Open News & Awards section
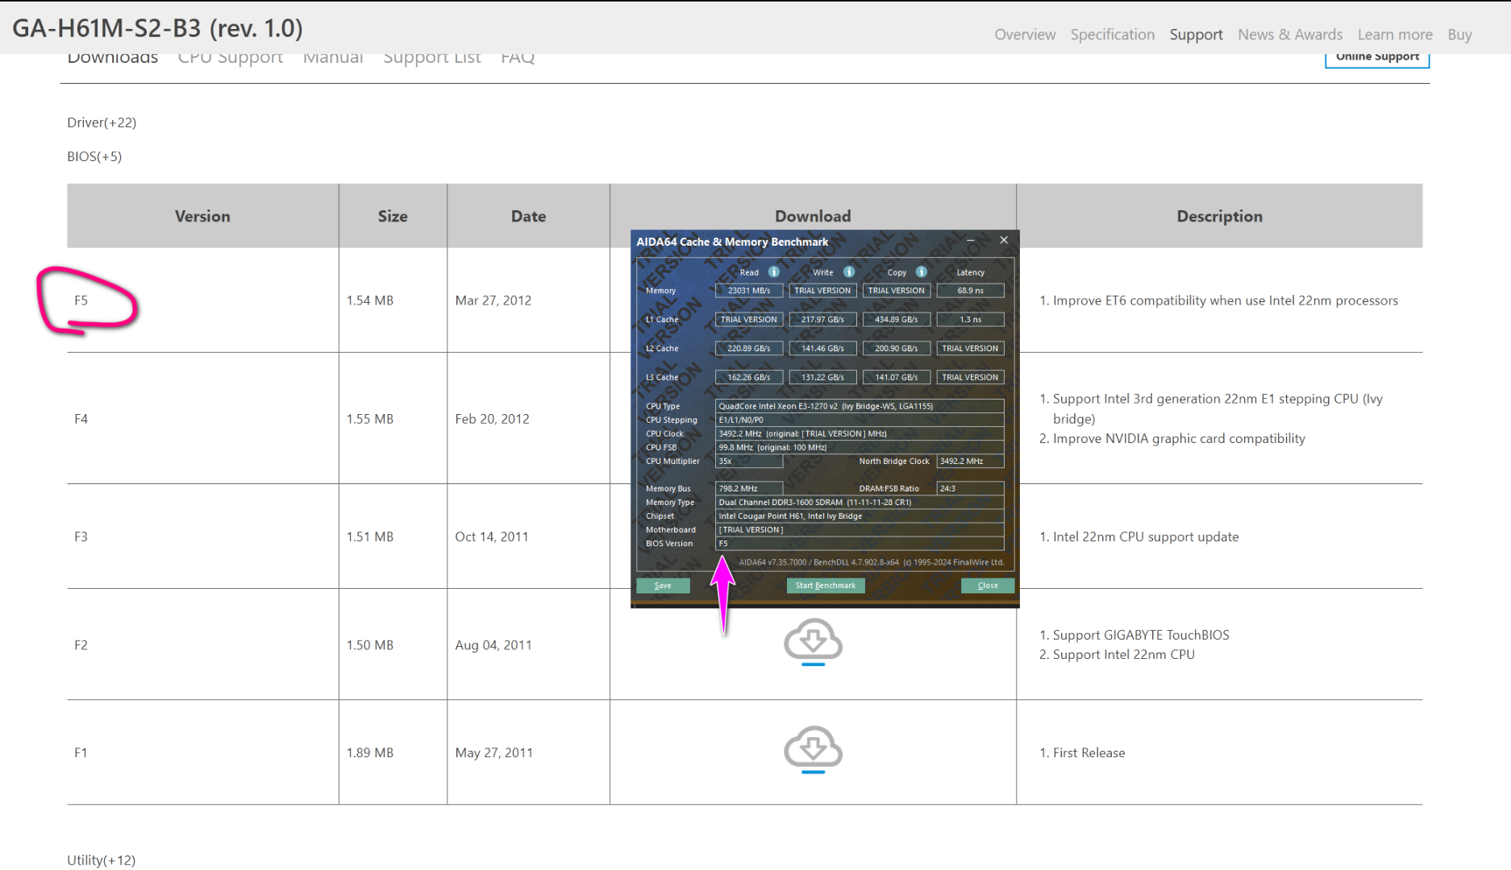Viewport: 1511px width, 870px height. (x=1290, y=35)
